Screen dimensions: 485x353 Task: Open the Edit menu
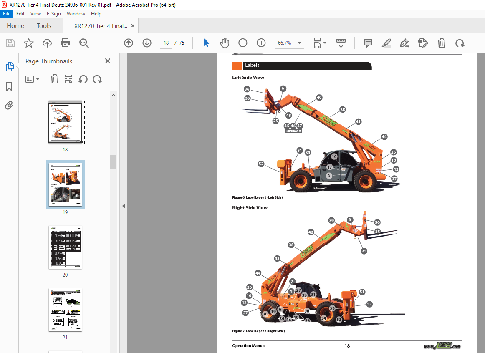coord(20,14)
